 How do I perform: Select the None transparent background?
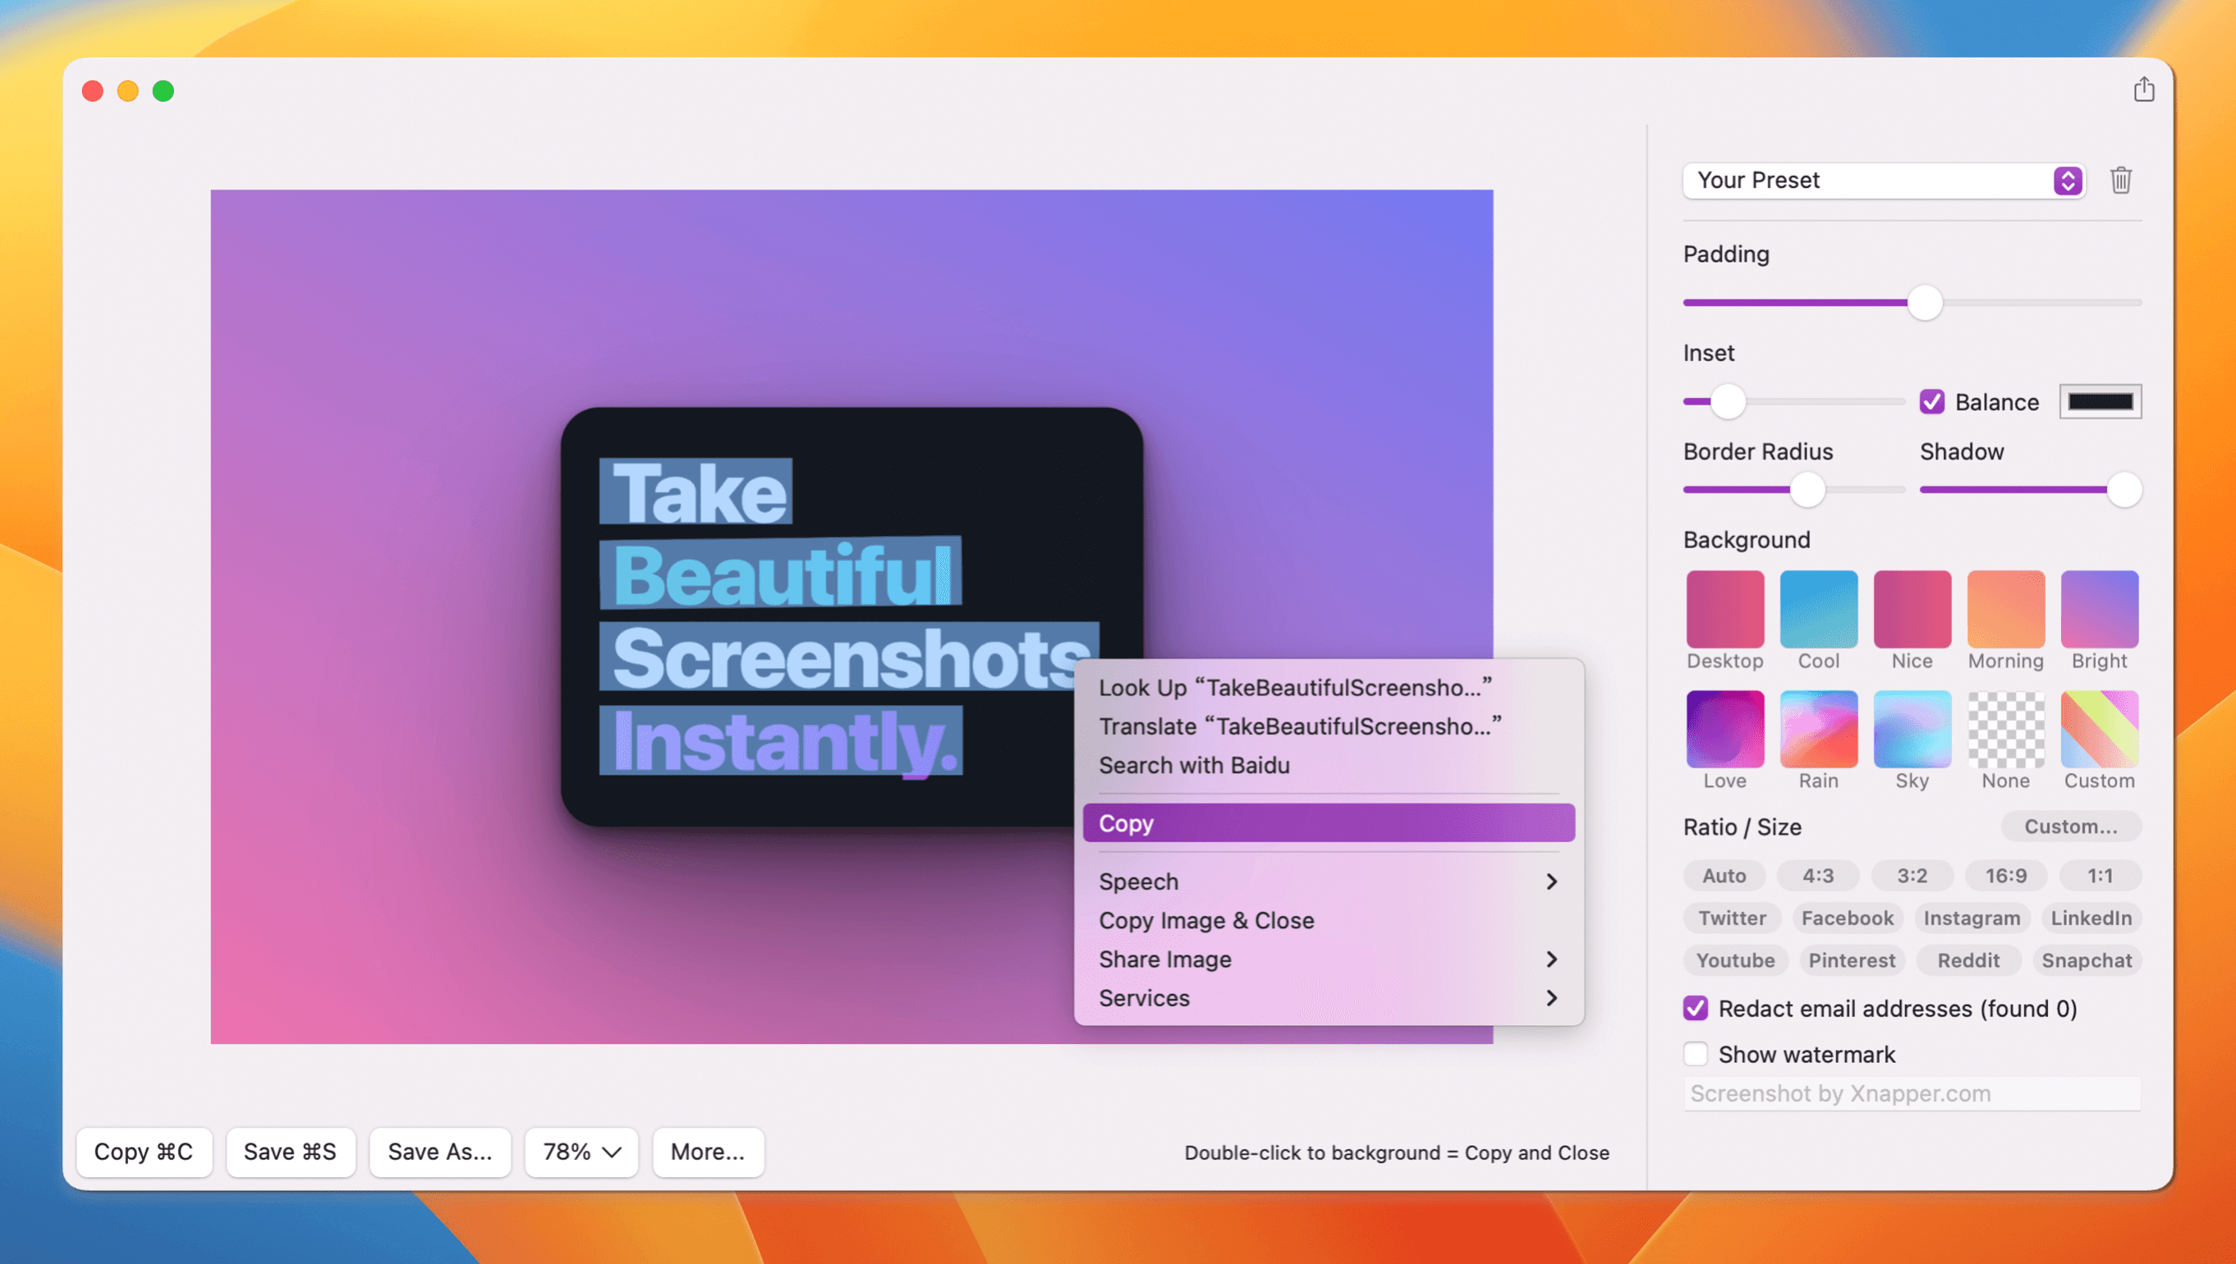2005,729
